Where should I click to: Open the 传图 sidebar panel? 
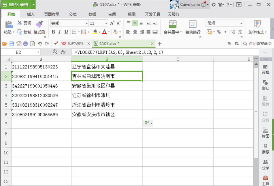[x=265, y=133]
